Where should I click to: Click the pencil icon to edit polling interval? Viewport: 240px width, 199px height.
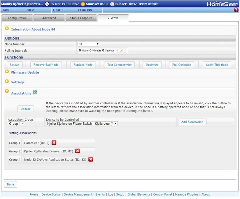(x=121, y=51)
